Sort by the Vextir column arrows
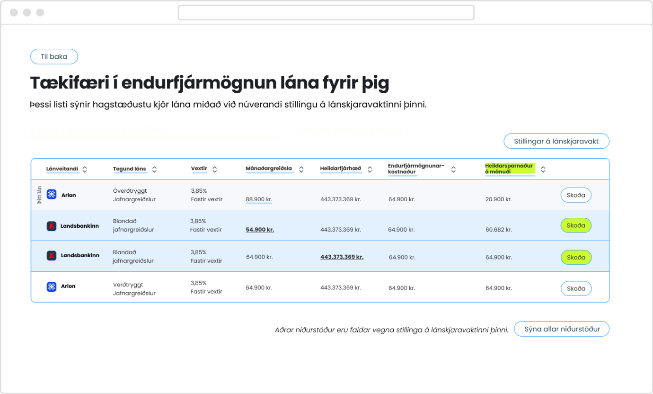Screen dimensions: 653x394 (215, 169)
